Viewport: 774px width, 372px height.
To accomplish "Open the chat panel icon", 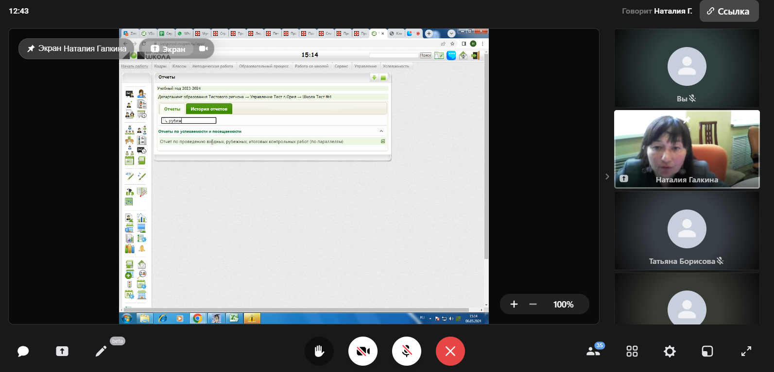I will 23,351.
